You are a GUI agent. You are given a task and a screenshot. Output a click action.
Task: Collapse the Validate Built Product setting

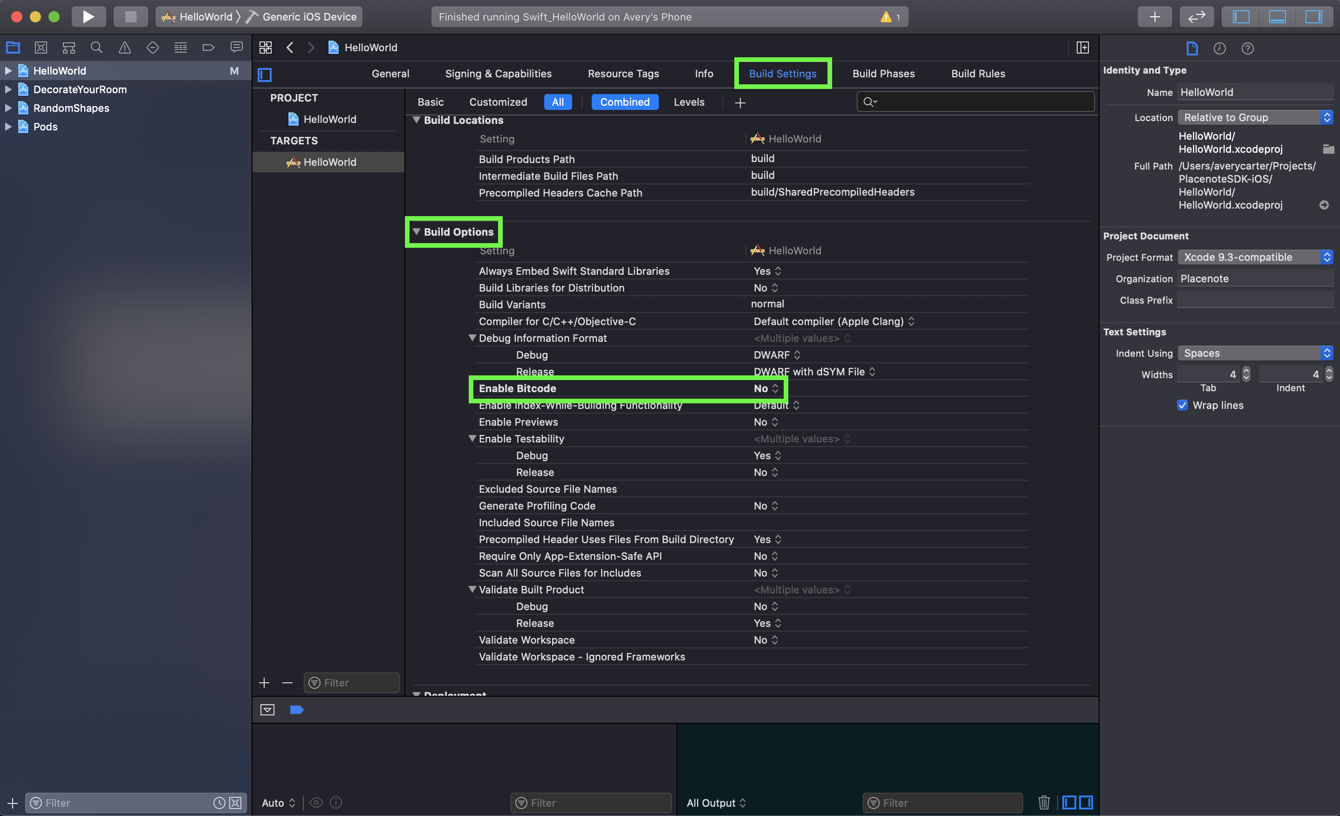coord(472,589)
